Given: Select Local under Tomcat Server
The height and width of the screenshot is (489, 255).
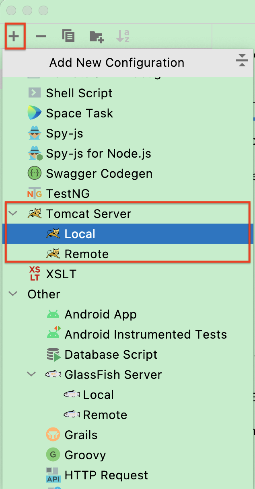Looking at the screenshot, I should (128, 234).
